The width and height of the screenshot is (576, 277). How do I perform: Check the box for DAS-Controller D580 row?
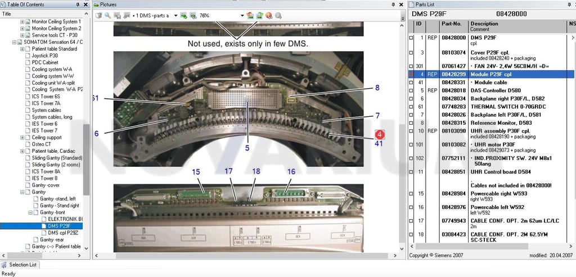pos(411,90)
